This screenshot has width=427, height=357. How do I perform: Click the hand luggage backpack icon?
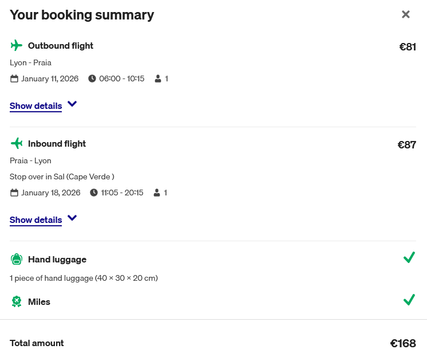pos(17,260)
